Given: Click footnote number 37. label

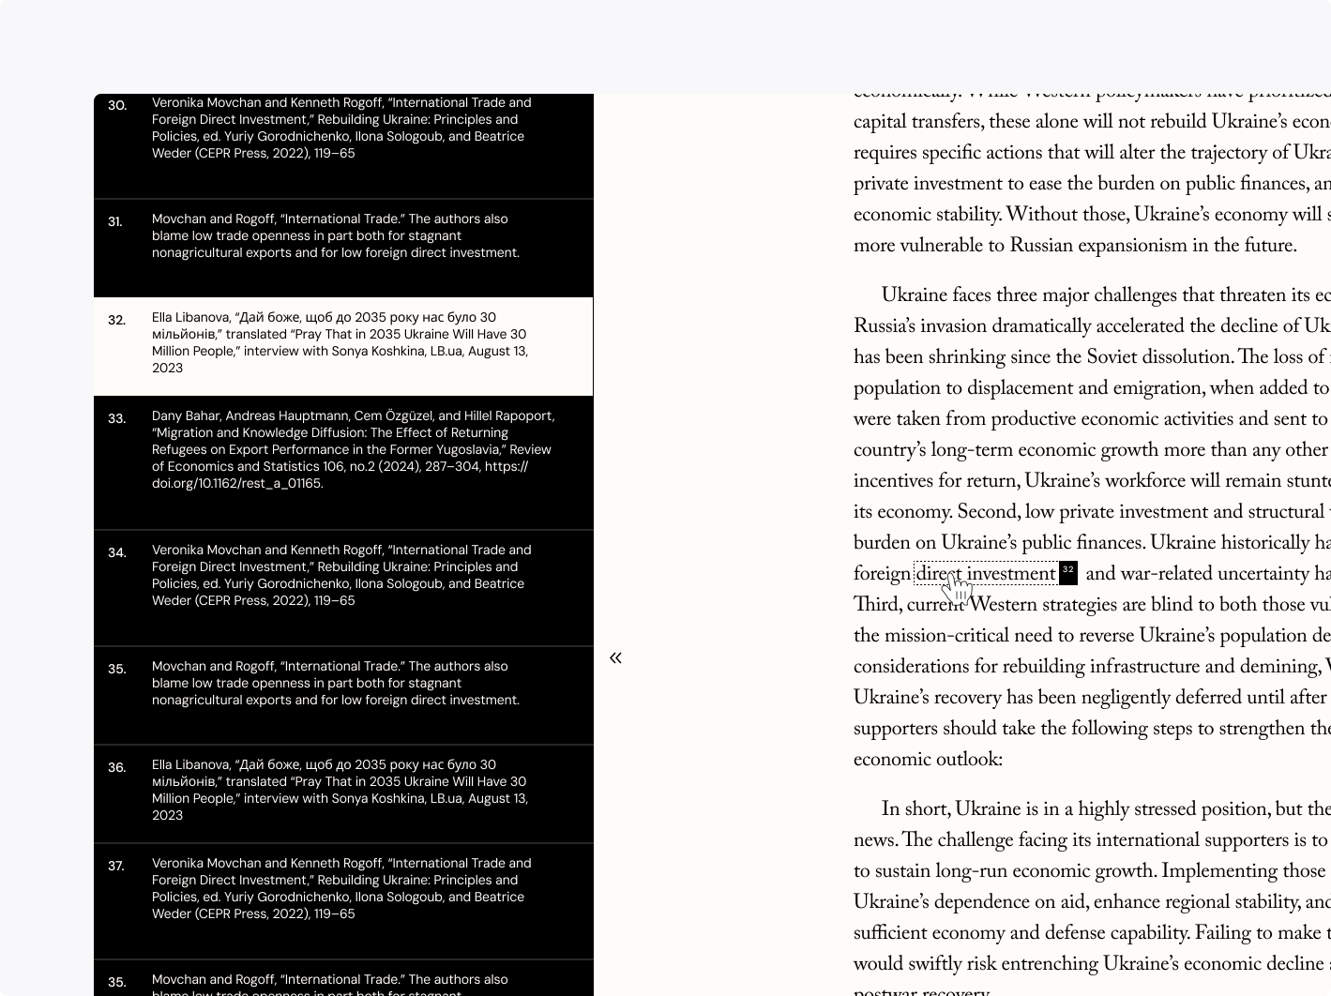Looking at the screenshot, I should click(x=116, y=866).
